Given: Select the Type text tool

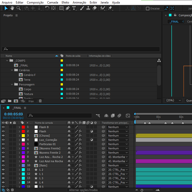Looking at the screenshot, I should click(x=74, y=8).
